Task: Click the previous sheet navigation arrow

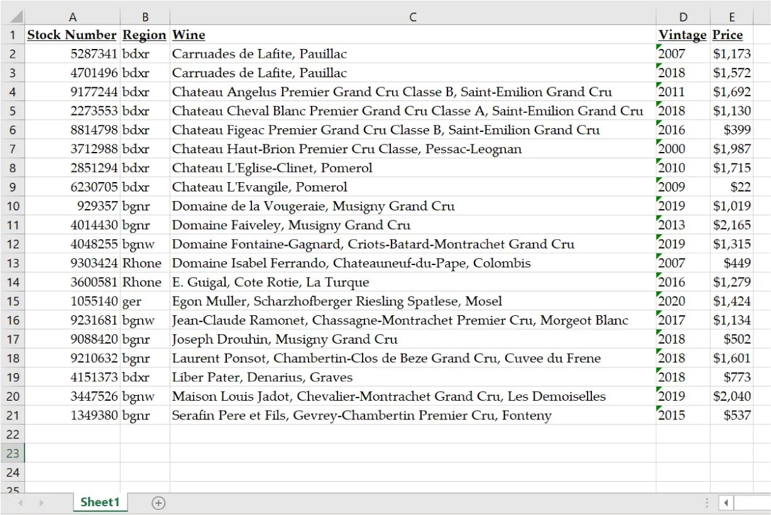Action: [x=20, y=502]
